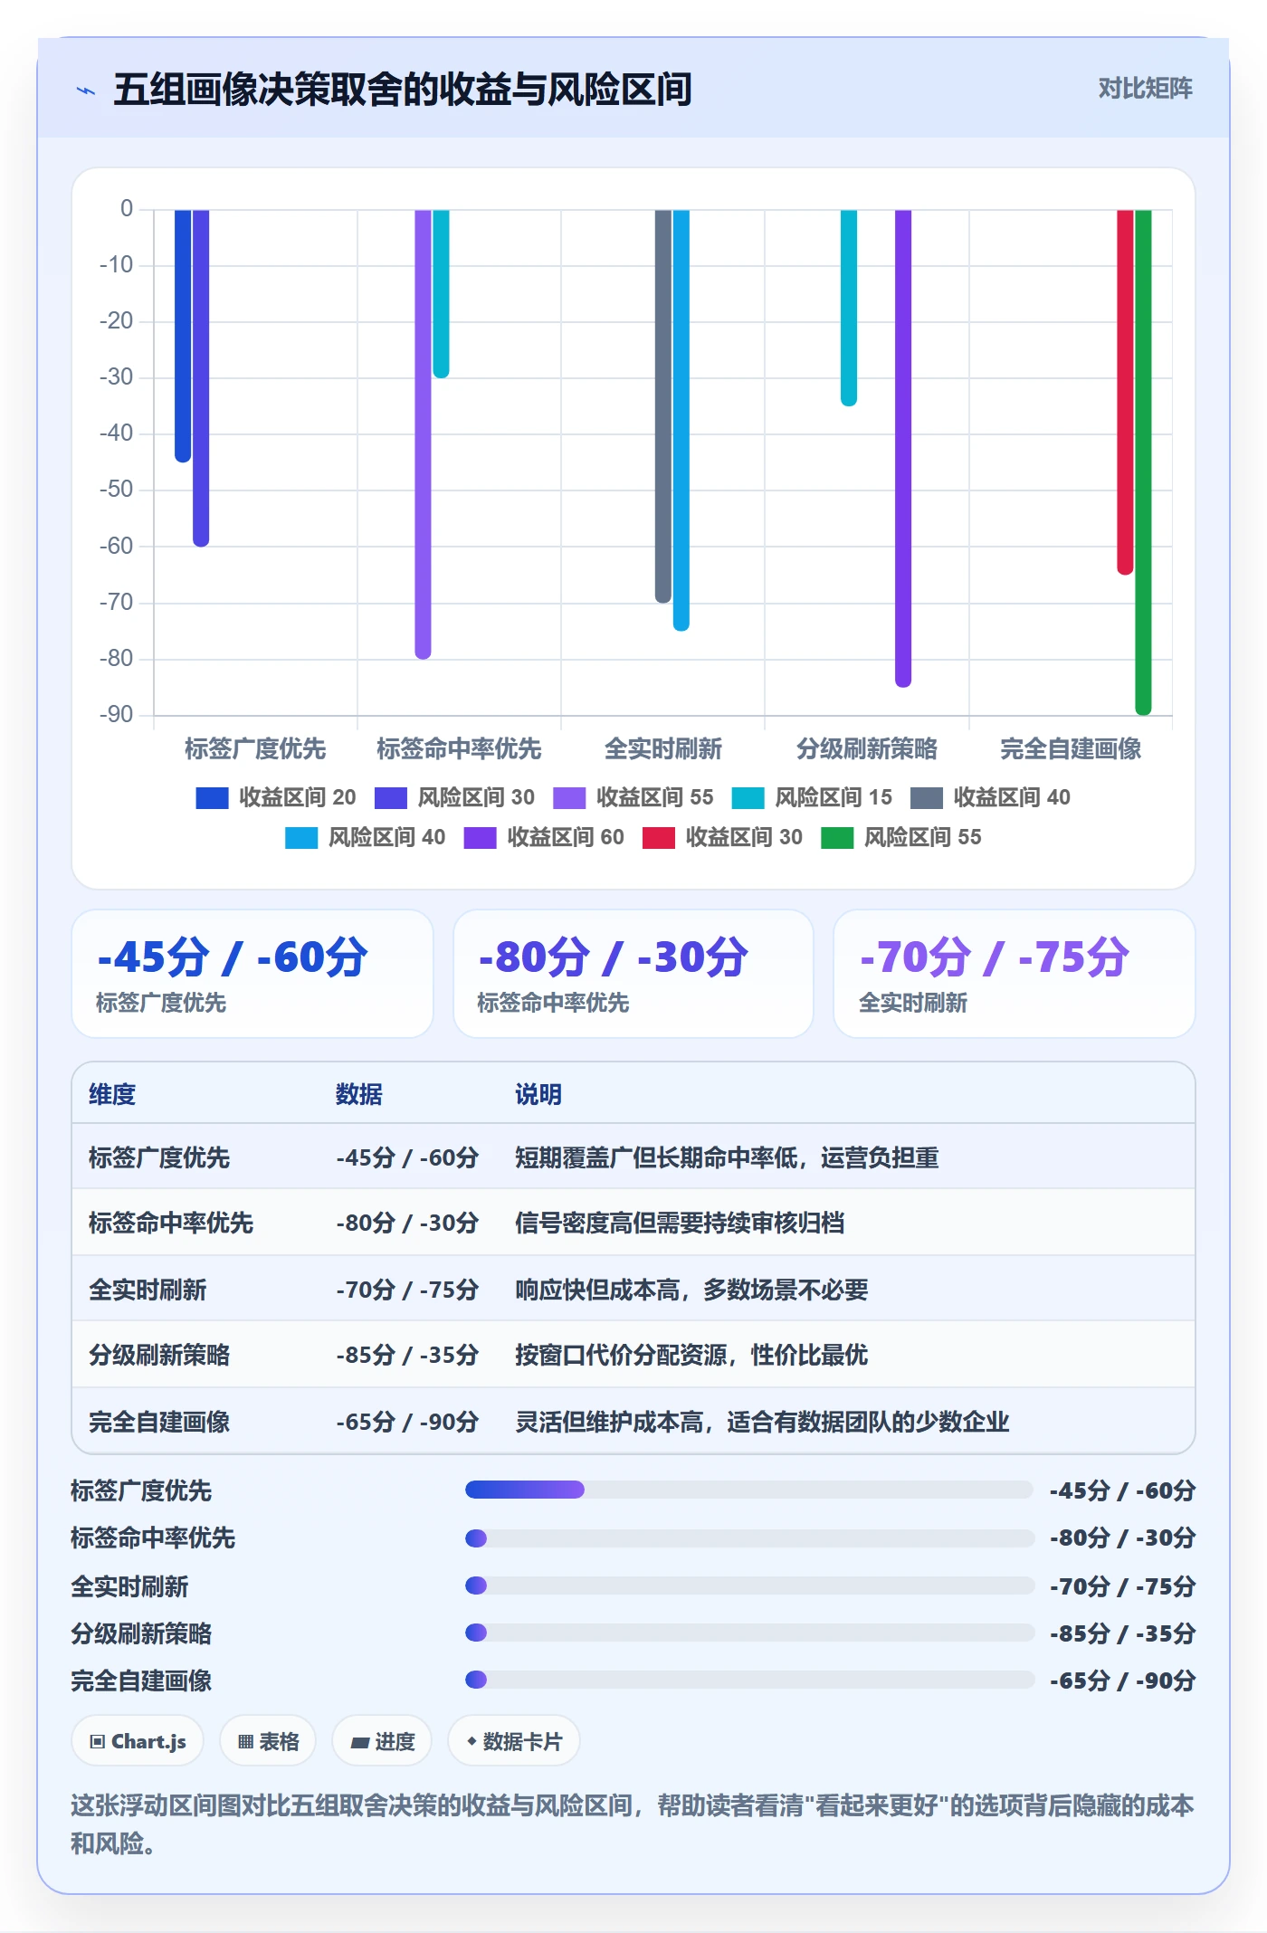Click the 对比矩阵 label in the header
Screen dimensions: 1267x1933
[x=1145, y=89]
